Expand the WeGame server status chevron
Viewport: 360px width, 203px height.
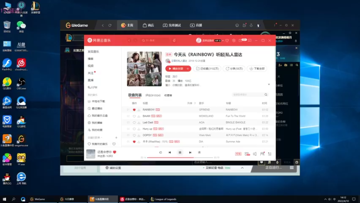tap(242, 168)
